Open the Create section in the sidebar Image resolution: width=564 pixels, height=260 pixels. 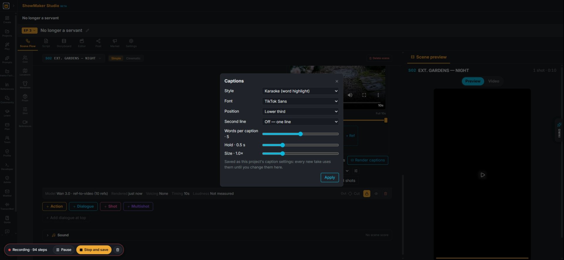pos(7,20)
